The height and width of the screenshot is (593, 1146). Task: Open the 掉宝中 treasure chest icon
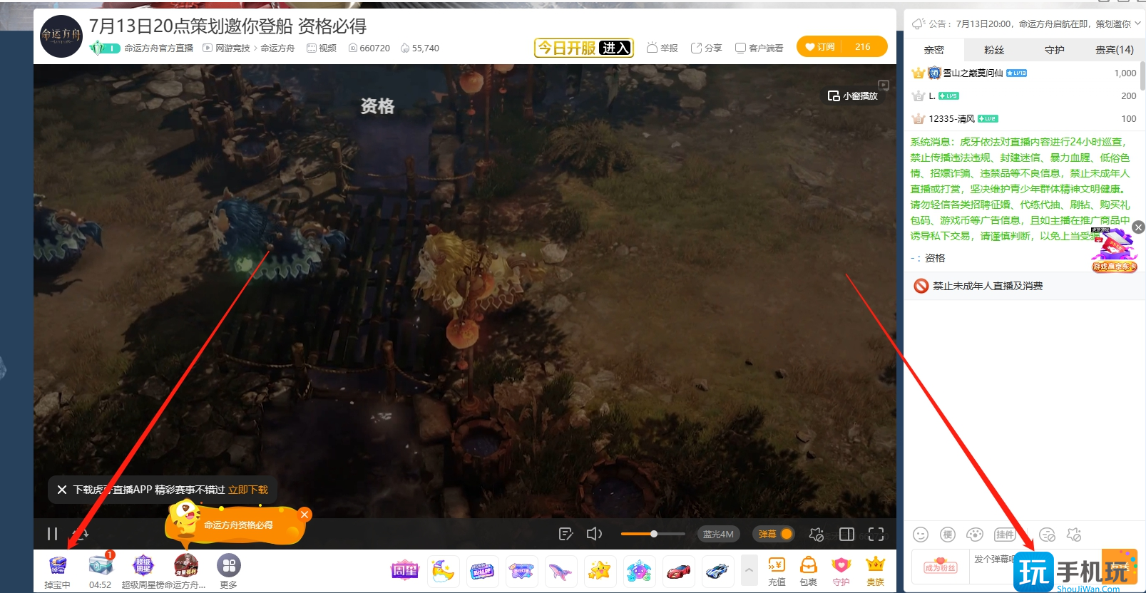(x=58, y=567)
